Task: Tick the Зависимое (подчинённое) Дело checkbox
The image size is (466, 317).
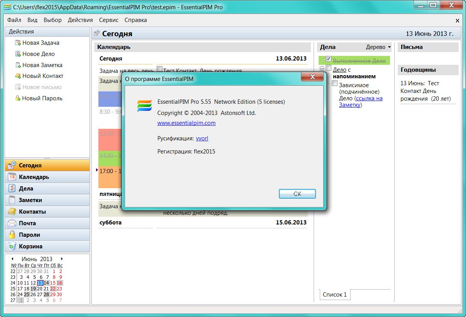Action: [335, 83]
